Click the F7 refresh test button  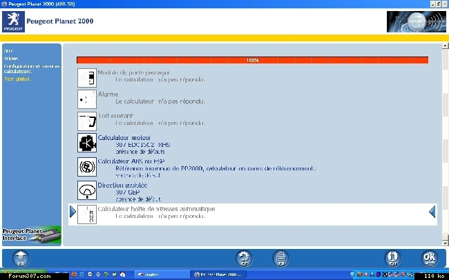tap(244, 259)
